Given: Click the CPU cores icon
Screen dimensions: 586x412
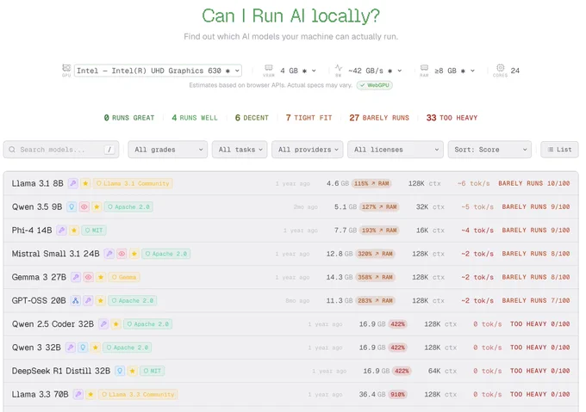Looking at the screenshot, I should tap(501, 68).
